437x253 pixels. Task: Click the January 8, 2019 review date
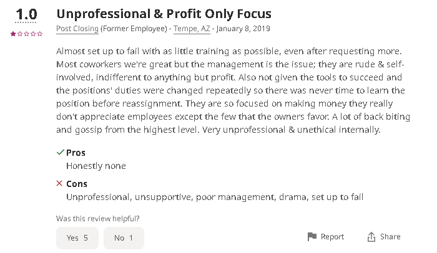[243, 29]
